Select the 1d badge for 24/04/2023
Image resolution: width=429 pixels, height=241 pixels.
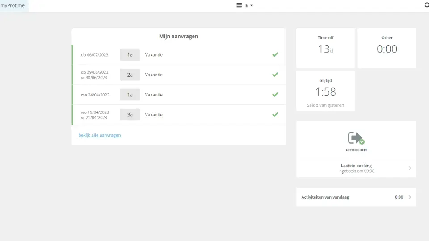pyautogui.click(x=130, y=95)
